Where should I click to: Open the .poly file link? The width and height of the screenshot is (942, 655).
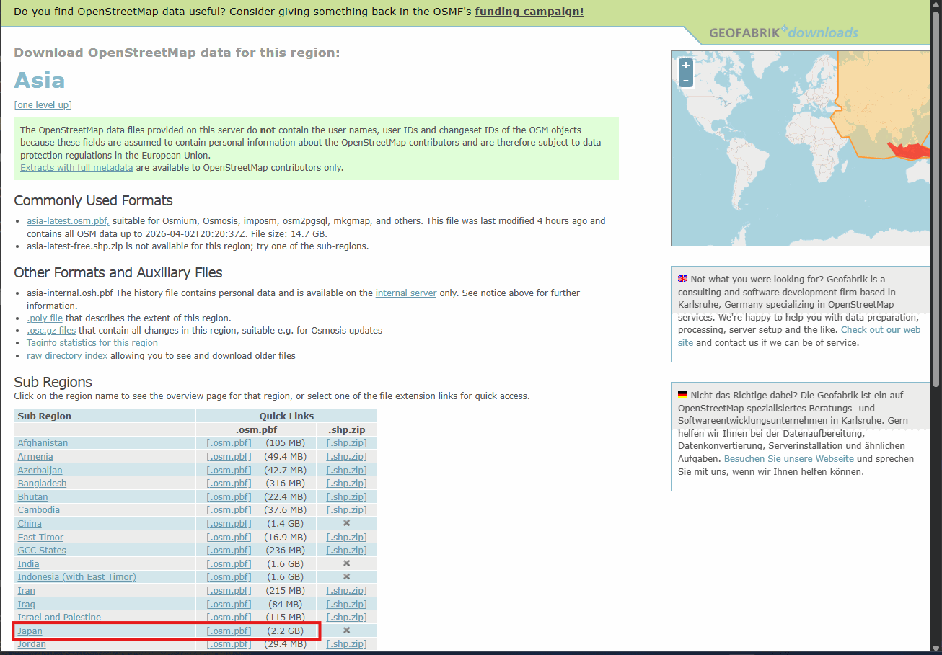coord(45,318)
